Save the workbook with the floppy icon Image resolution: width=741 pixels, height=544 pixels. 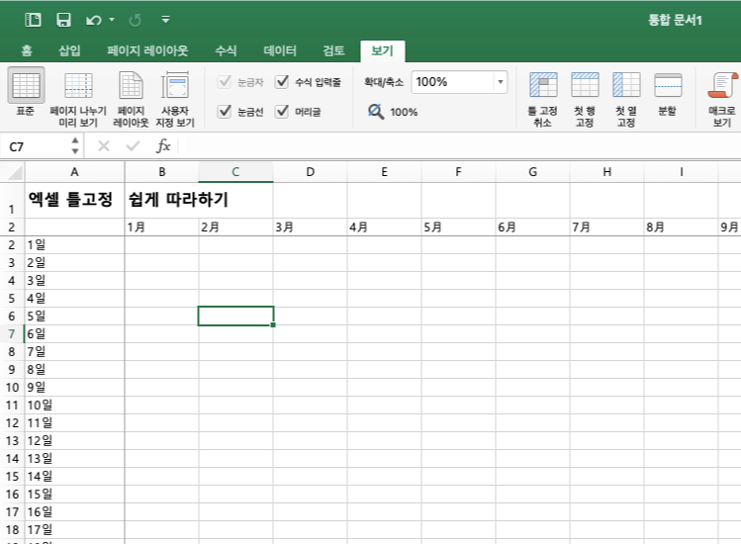click(x=63, y=20)
